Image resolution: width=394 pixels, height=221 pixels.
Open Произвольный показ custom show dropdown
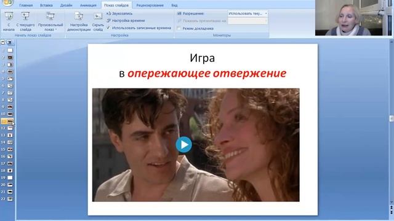click(x=50, y=21)
